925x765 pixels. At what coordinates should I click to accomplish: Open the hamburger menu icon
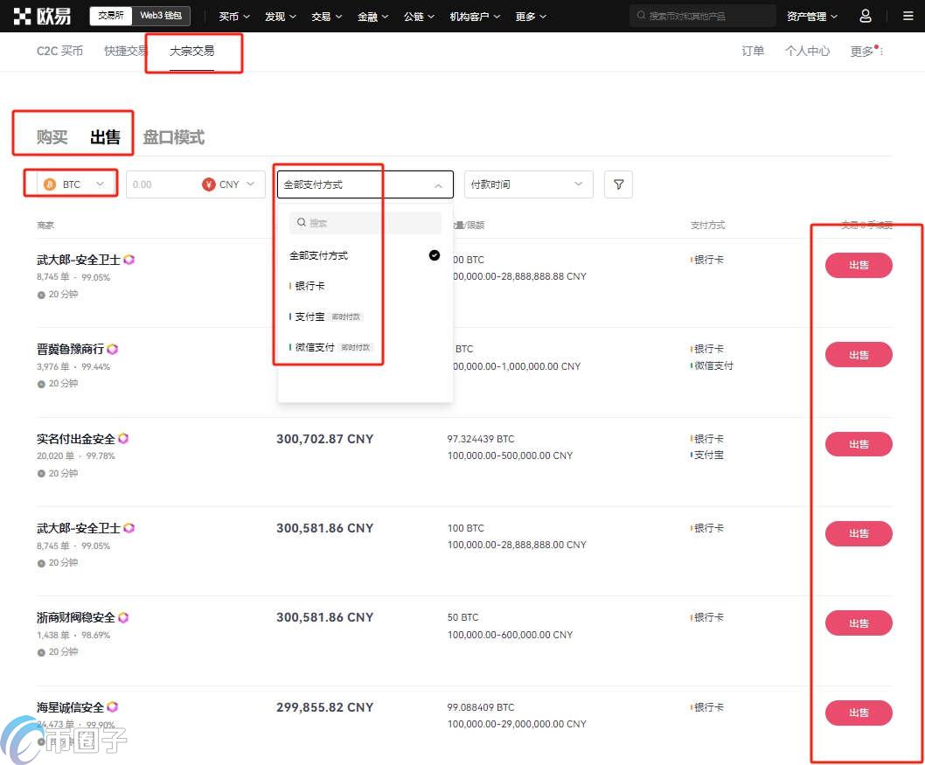pos(907,16)
